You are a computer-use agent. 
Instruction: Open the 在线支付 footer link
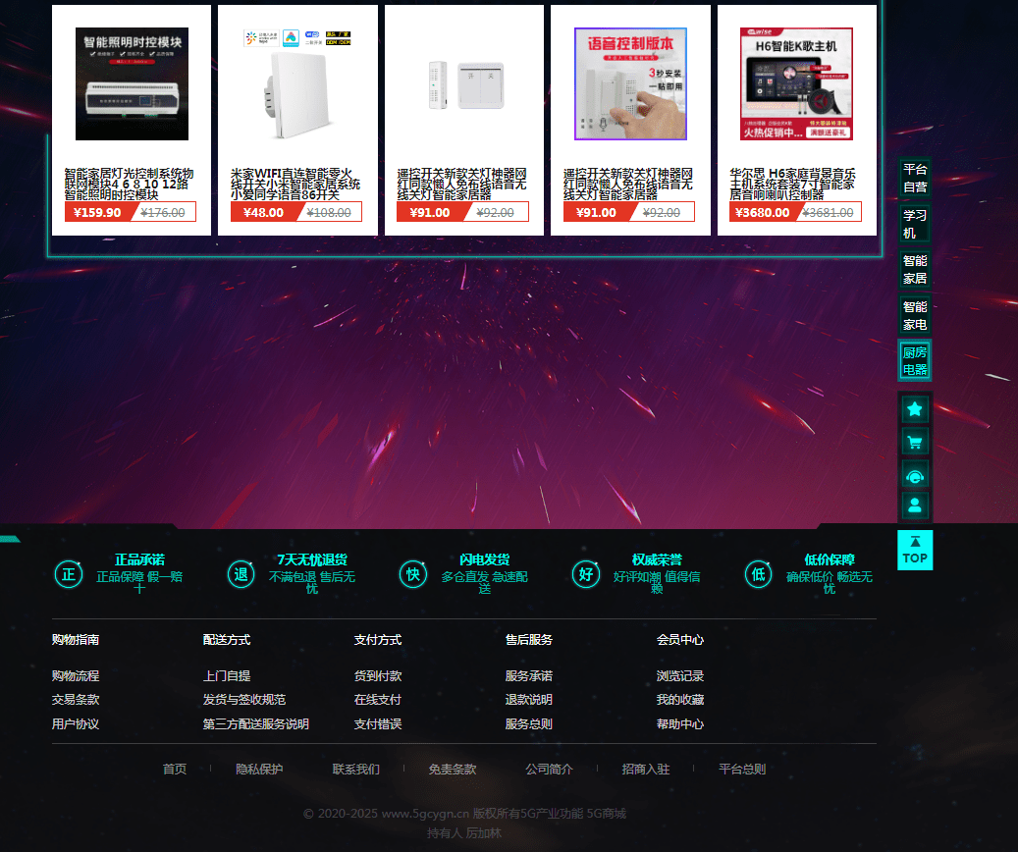click(378, 700)
